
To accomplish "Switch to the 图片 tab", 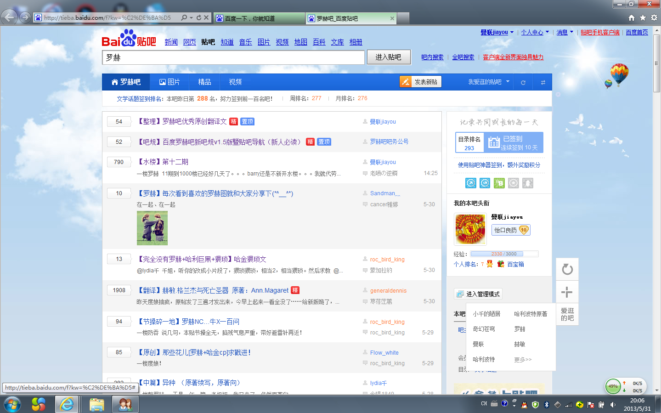I will (x=169, y=82).
